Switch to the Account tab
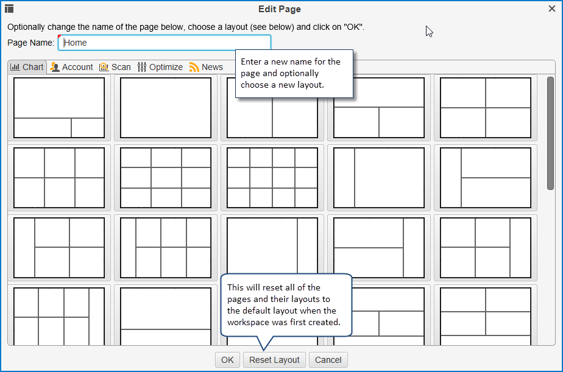 [71, 67]
